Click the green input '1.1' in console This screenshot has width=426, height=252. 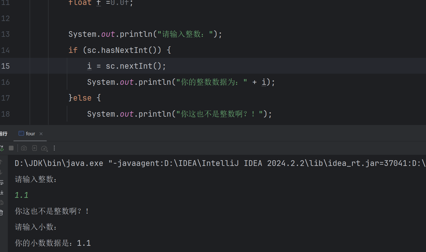point(22,195)
